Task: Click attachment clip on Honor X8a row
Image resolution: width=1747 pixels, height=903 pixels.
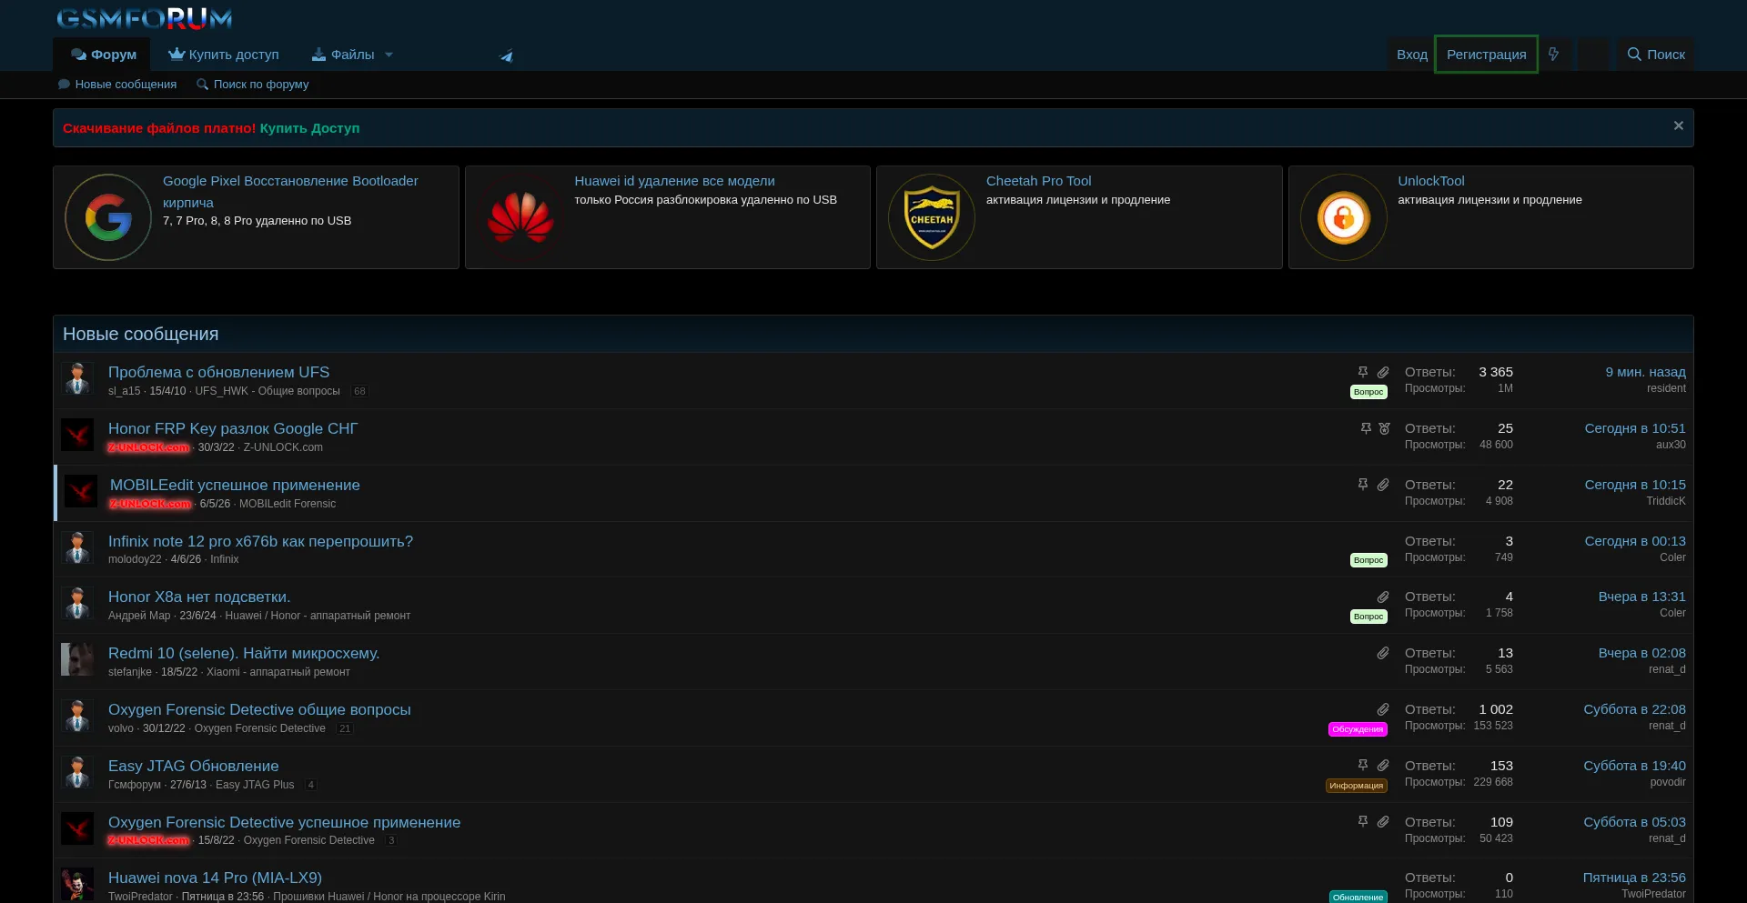Action: [x=1383, y=597]
